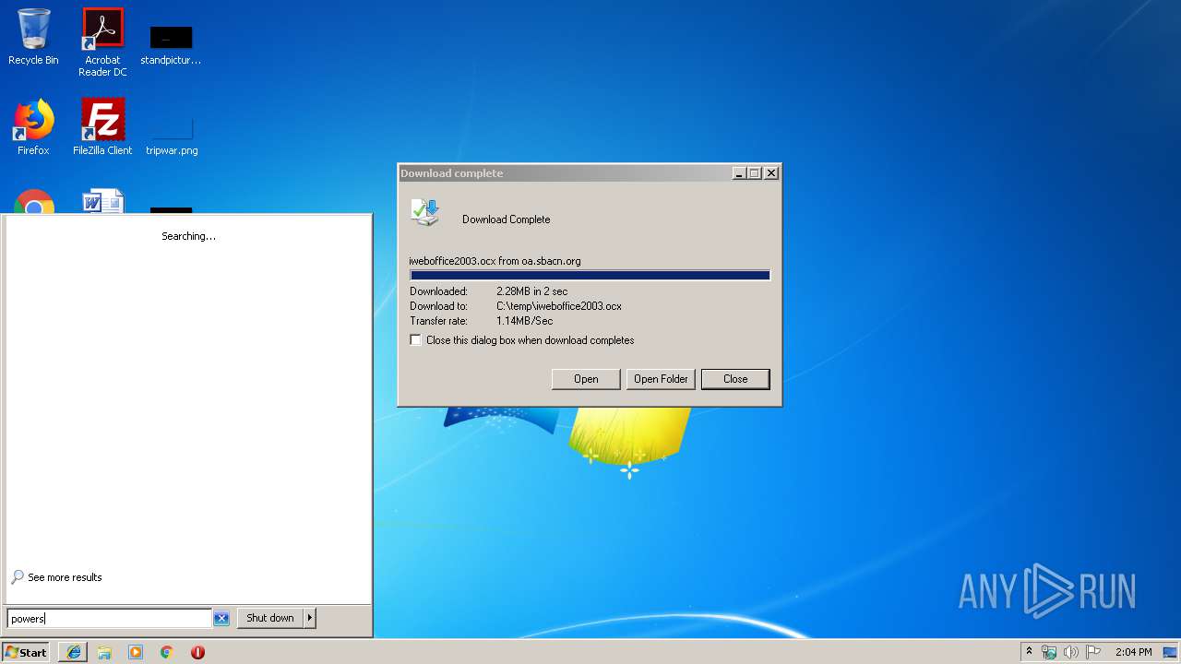Show hidden system tray icons
Screen dimensions: 1181x664
(x=1029, y=652)
